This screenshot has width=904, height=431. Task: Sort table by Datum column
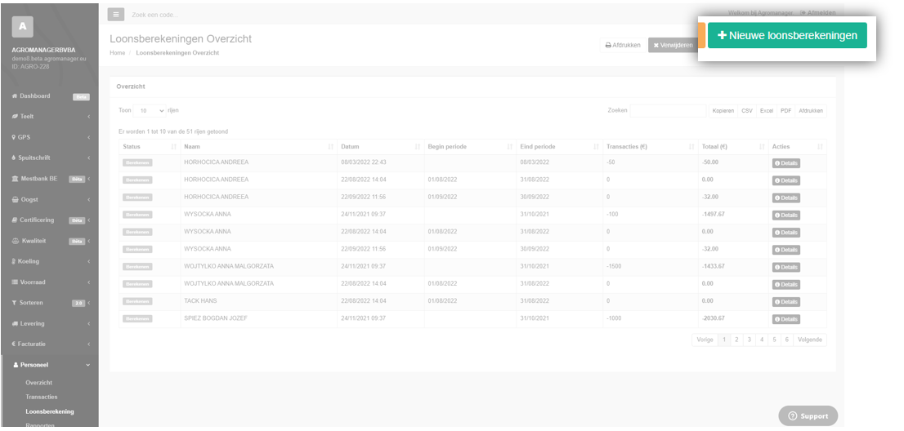coord(381,147)
